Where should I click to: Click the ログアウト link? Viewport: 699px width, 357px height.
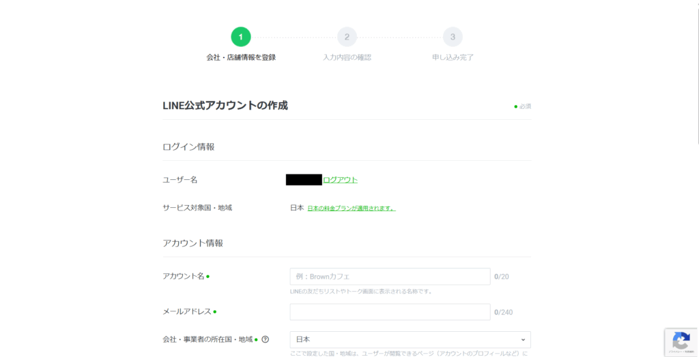[x=340, y=180]
